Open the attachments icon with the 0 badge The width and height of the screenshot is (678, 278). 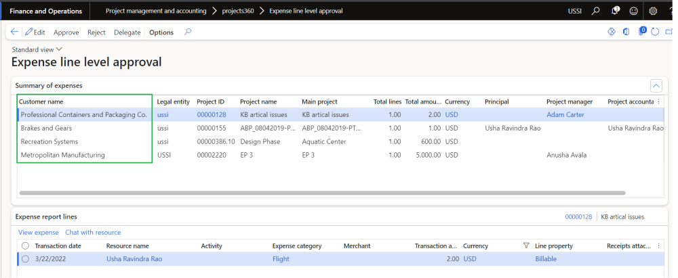[641, 32]
